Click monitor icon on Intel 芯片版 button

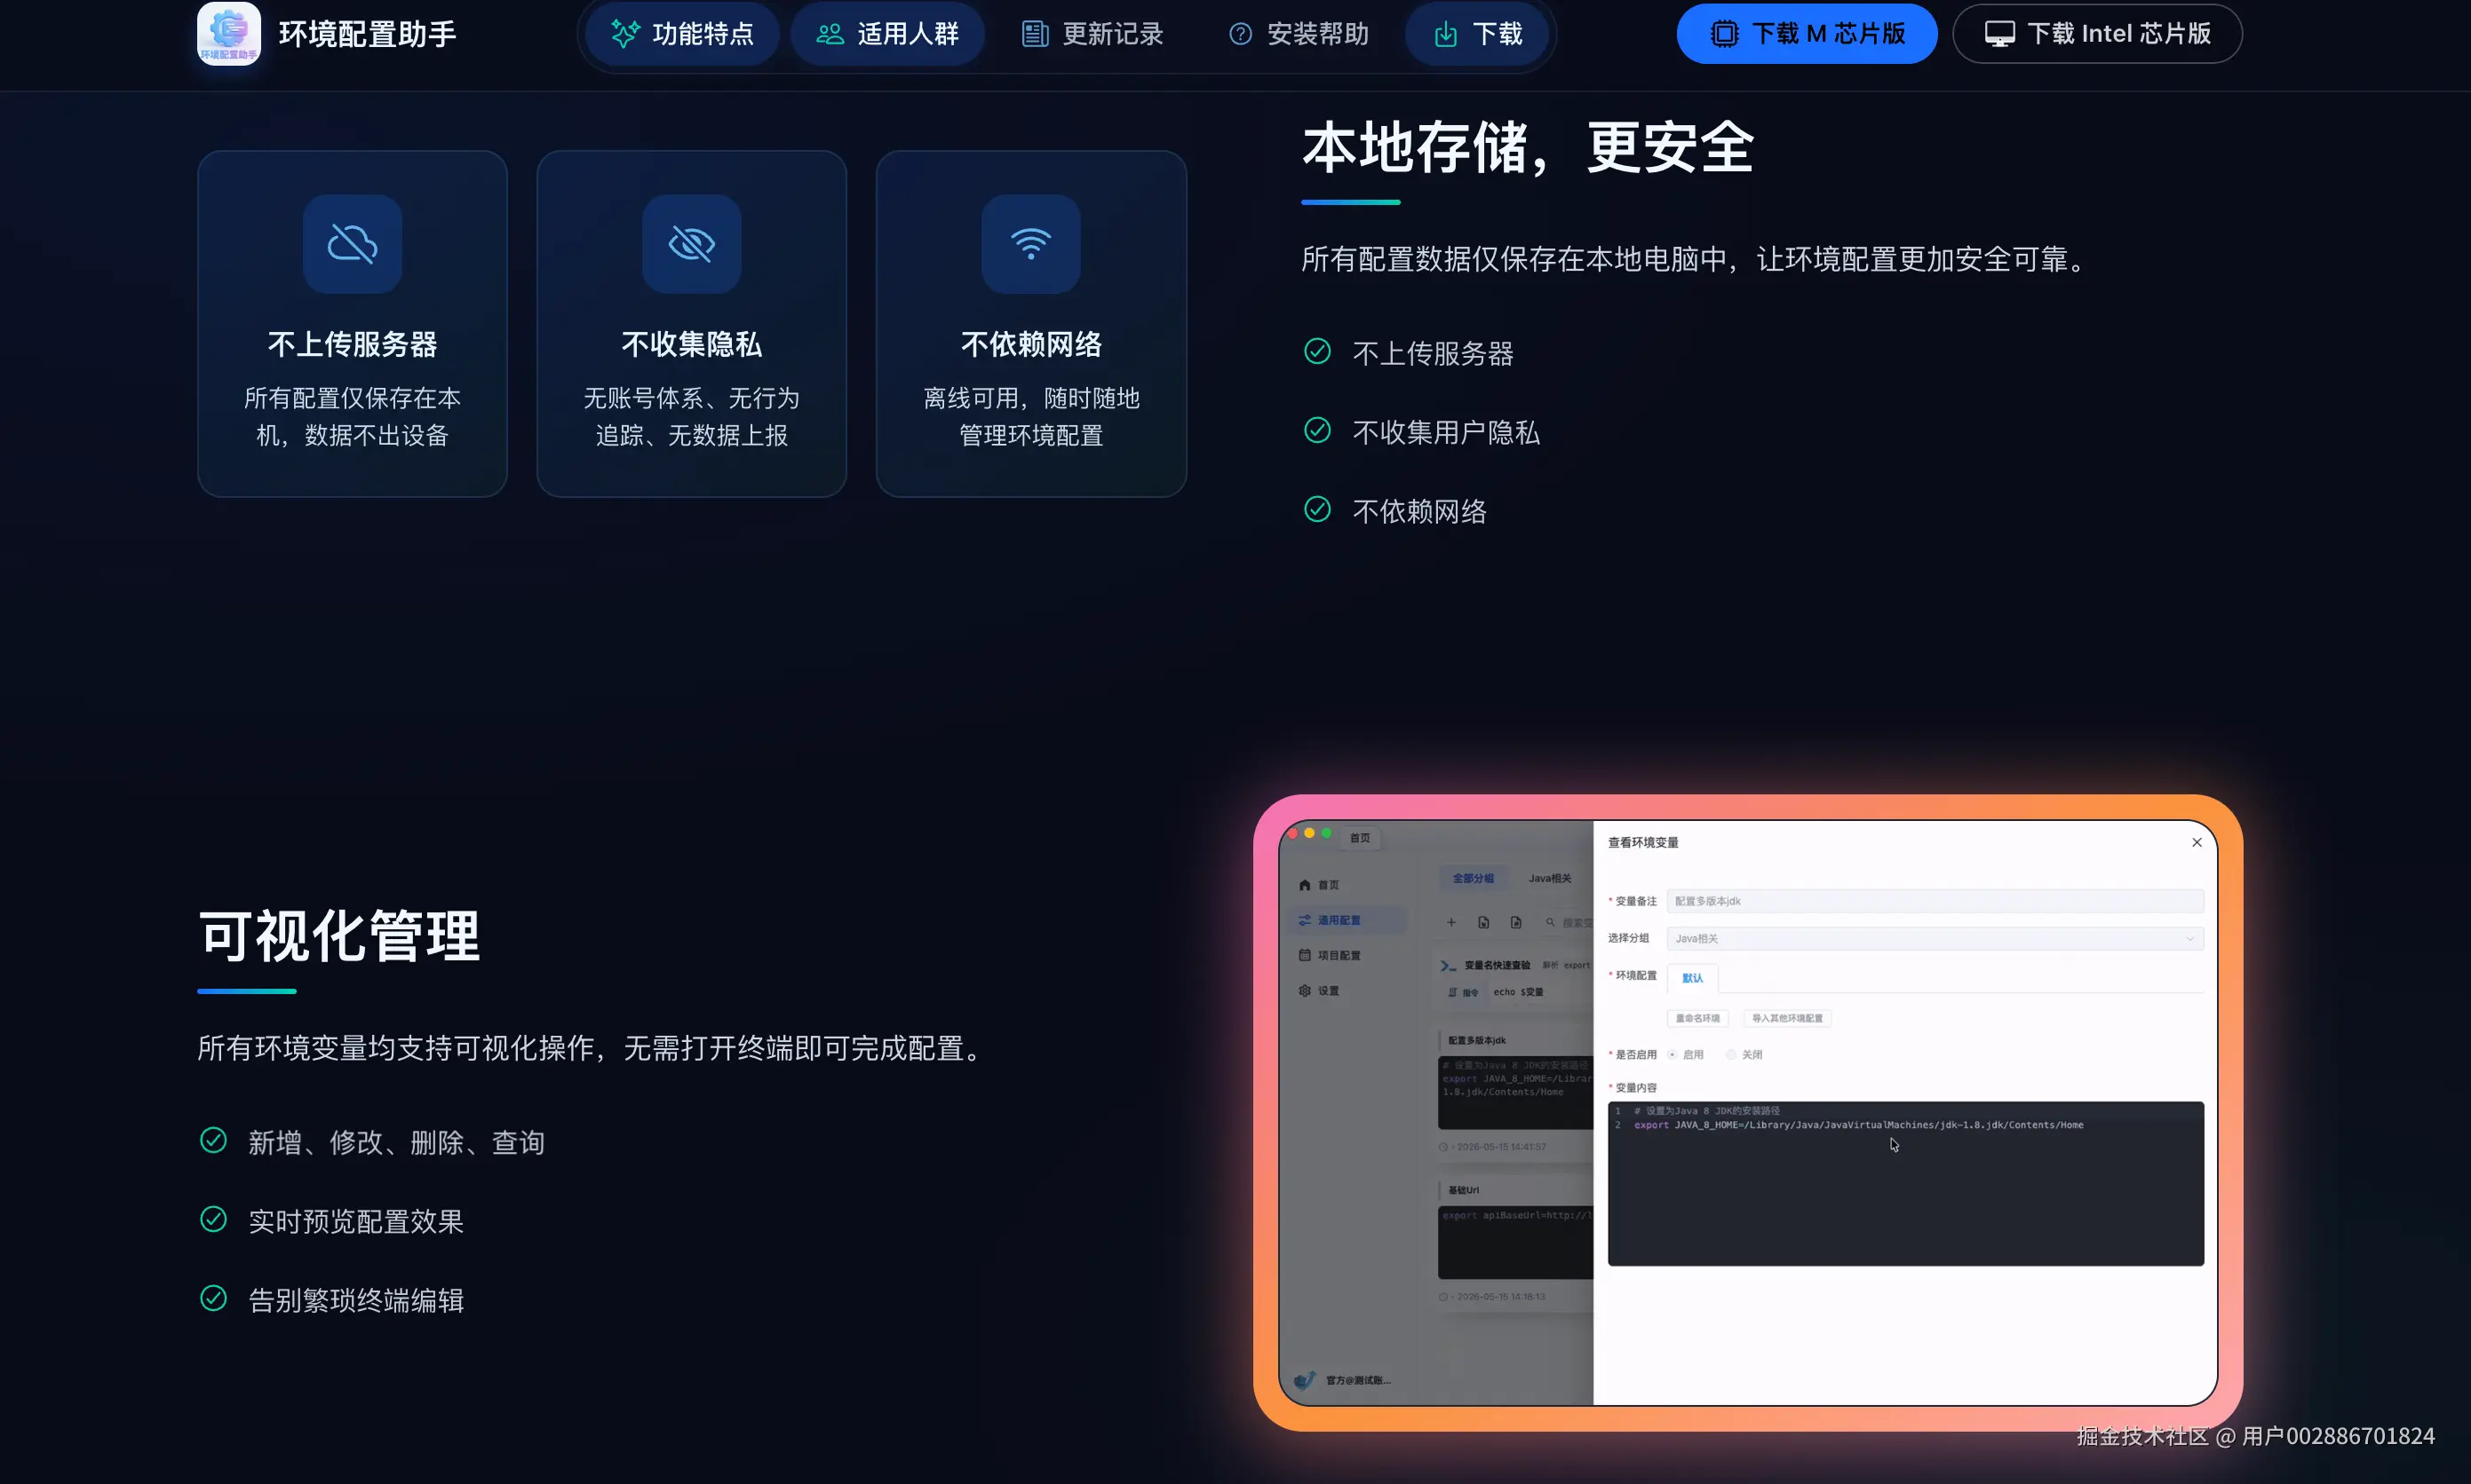[x=2000, y=34]
